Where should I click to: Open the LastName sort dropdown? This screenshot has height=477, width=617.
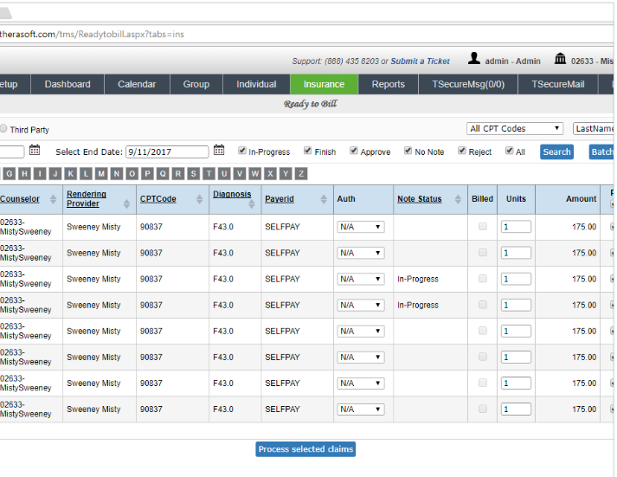pos(594,128)
